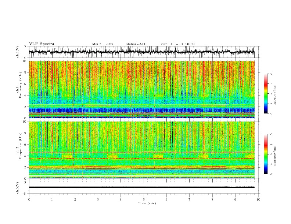Image resolution: width=291 pixels, height=224 pixels.
Task: Click the time axis tick label "9"
Action: (x=235, y=199)
